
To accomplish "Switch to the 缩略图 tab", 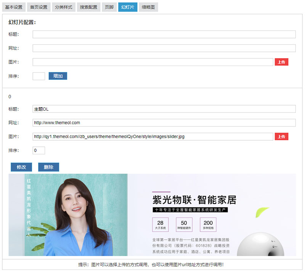I will 148,7.
